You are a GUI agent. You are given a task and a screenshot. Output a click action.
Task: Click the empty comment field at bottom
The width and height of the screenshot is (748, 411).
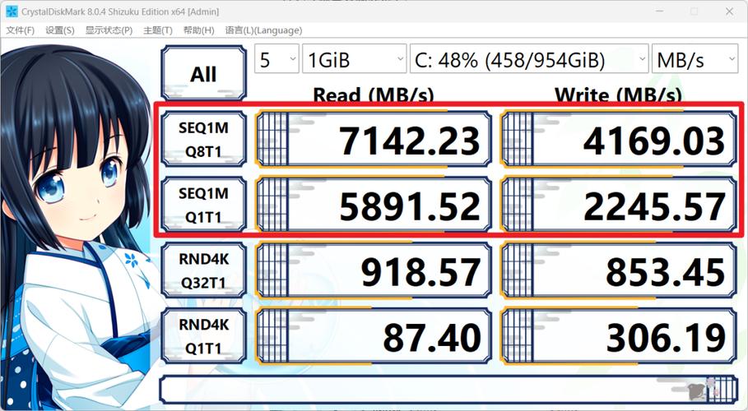click(448, 390)
